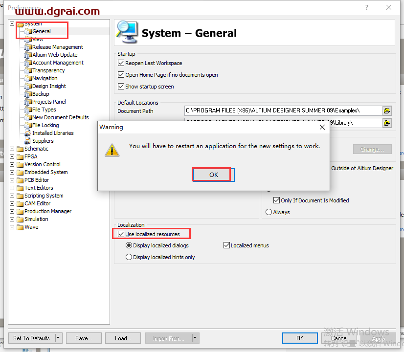The height and width of the screenshot is (352, 404).
Task: Collapse the System tree node
Action: click(12, 23)
